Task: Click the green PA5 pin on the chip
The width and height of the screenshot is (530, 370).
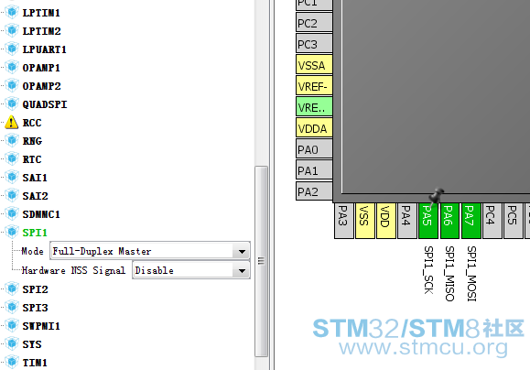Action: [x=428, y=221]
